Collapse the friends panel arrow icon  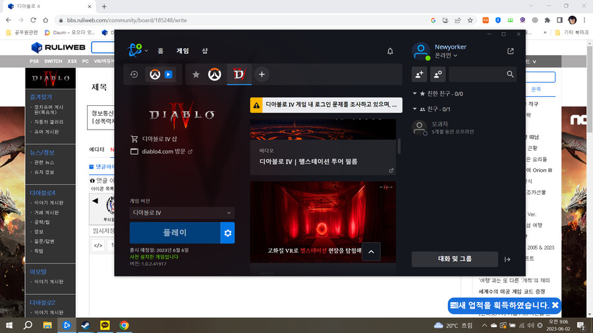click(507, 259)
